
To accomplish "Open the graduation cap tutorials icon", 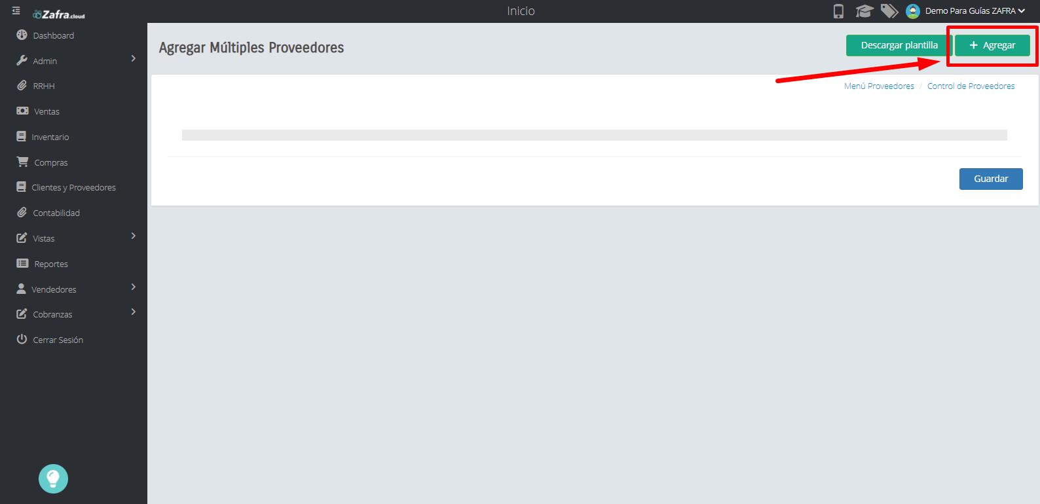I will 864,11.
